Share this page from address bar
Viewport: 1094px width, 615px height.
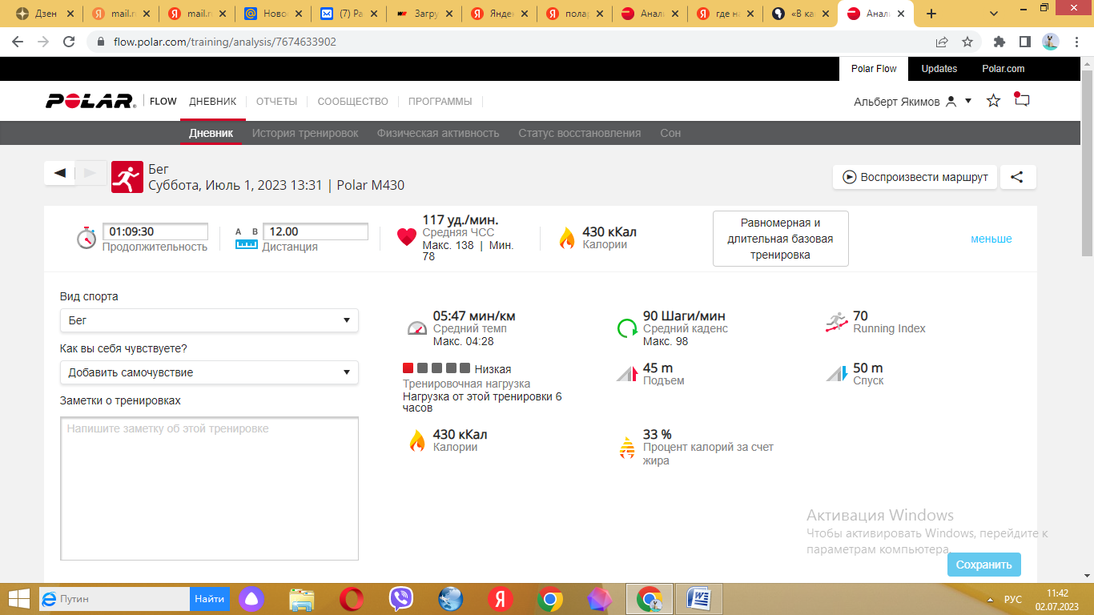(942, 42)
